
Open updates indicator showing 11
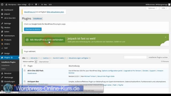point(31,5)
